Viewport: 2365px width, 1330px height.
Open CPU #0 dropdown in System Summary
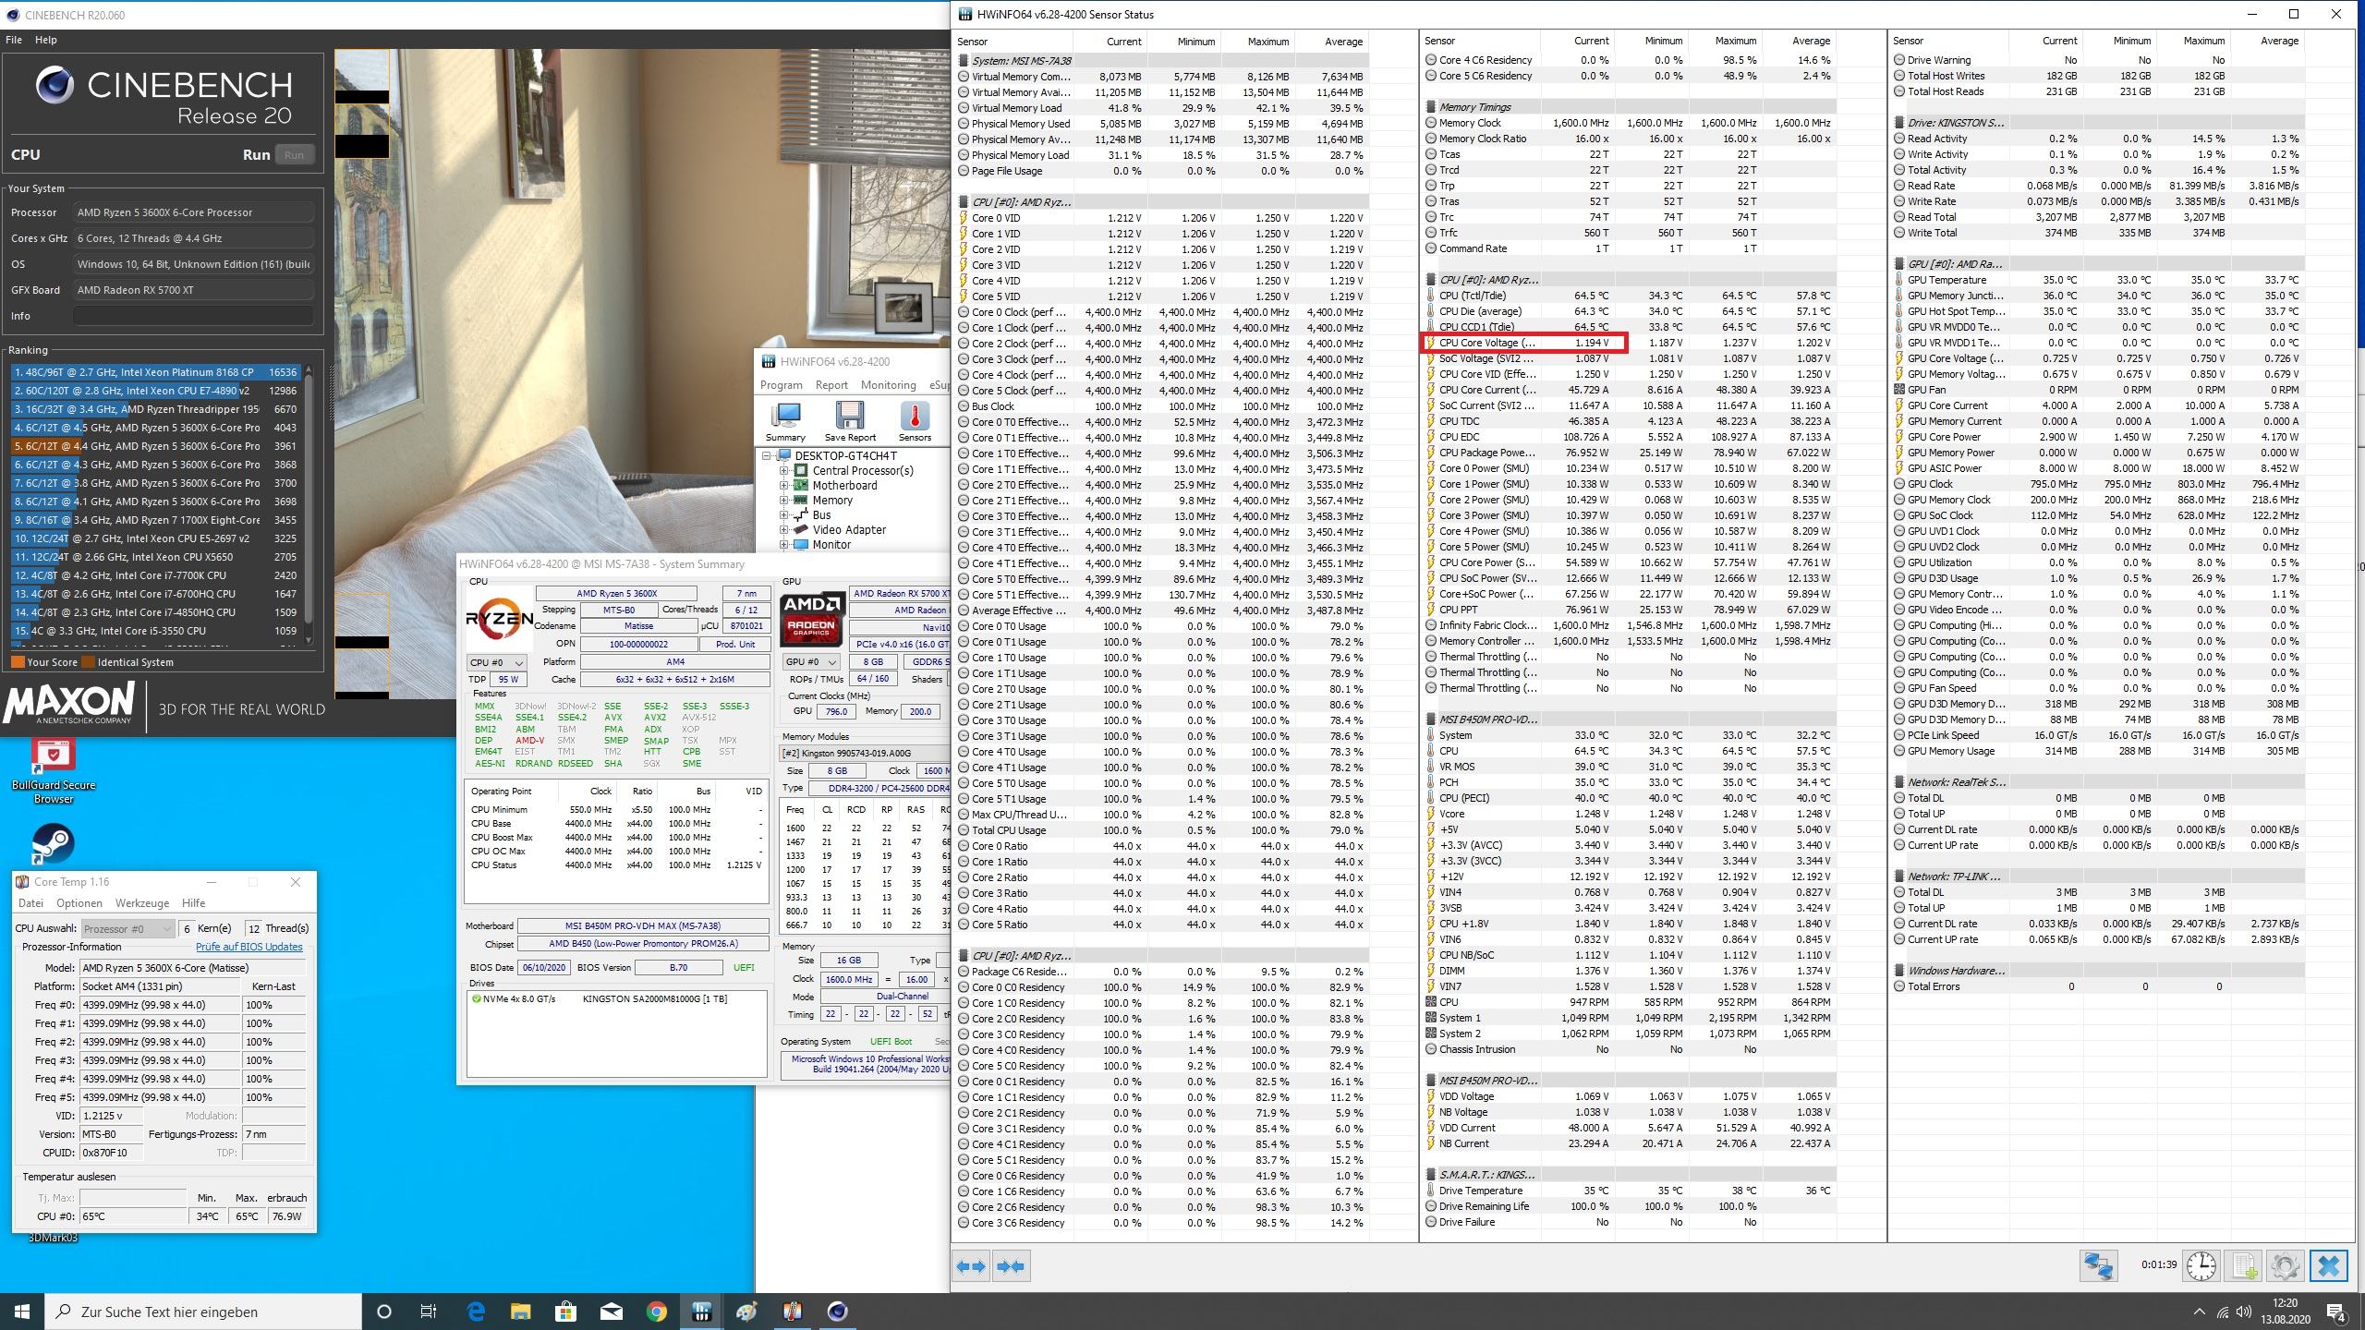coord(497,662)
